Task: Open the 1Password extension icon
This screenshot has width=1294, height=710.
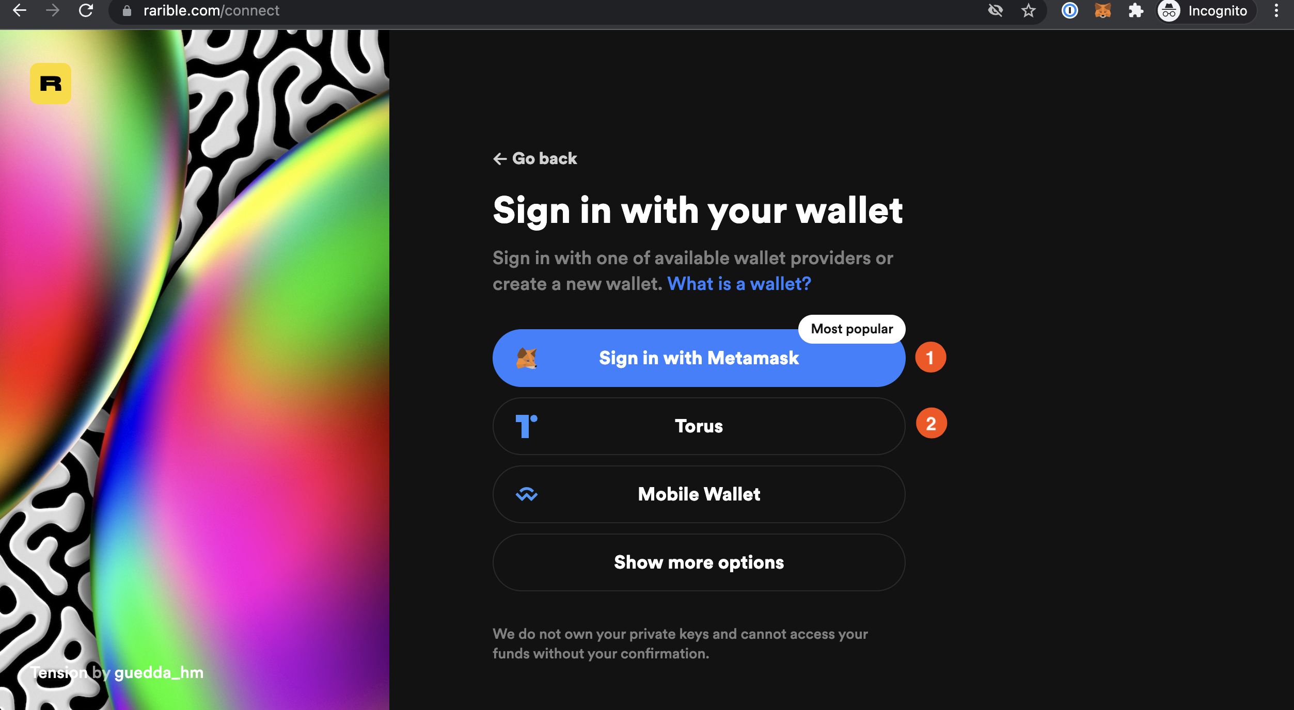Action: click(x=1069, y=11)
